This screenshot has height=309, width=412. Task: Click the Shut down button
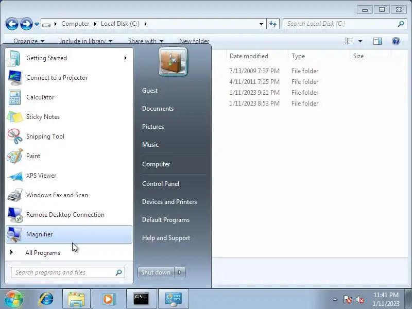[x=156, y=272]
